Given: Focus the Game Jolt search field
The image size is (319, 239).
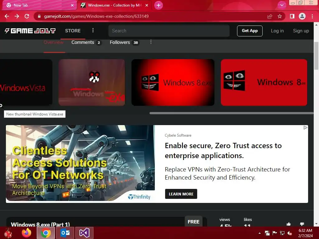Looking at the screenshot, I should point(169,31).
